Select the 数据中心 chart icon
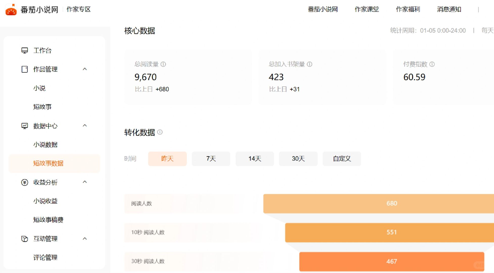The image size is (494, 273). click(x=25, y=126)
